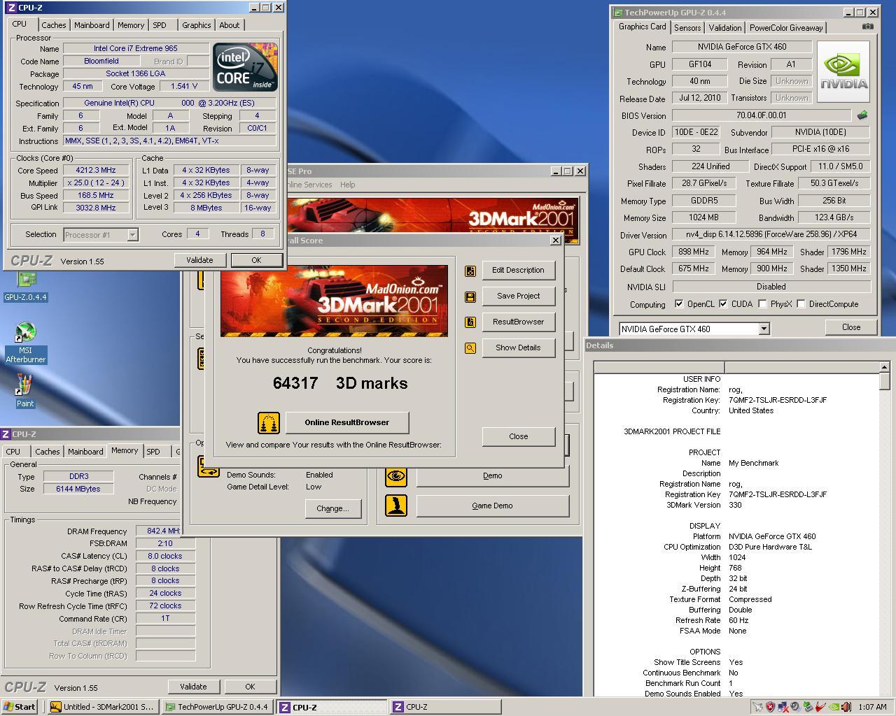The height and width of the screenshot is (716, 896).
Task: Click the NVIDIA tray icon
Action: pyautogui.click(x=834, y=707)
